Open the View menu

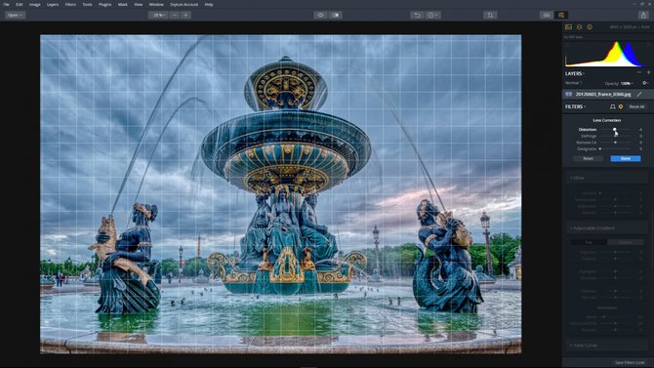pos(138,5)
